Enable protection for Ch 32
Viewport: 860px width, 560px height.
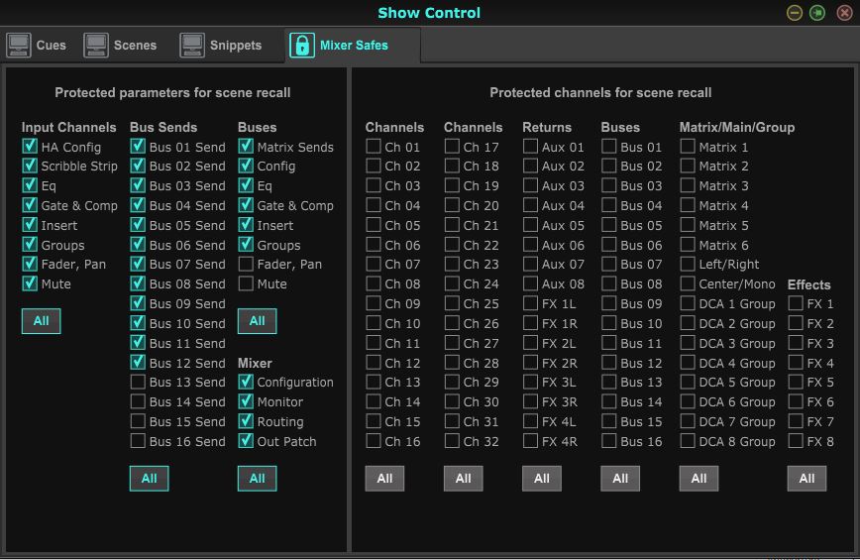click(x=452, y=441)
